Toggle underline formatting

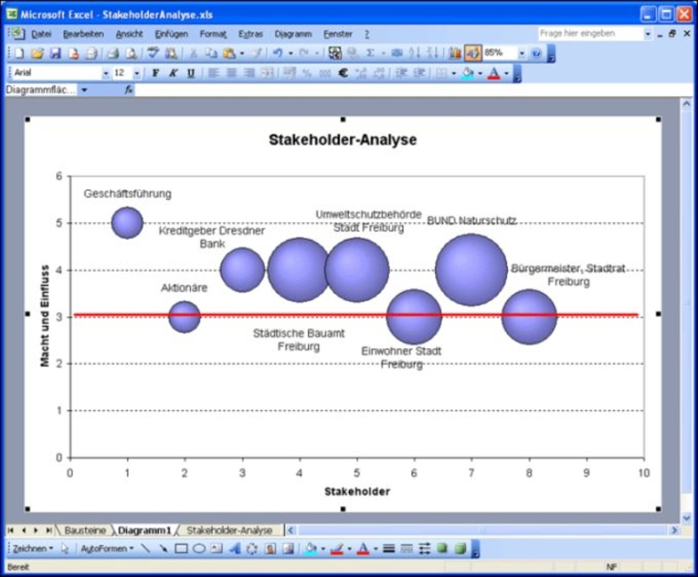[x=191, y=73]
